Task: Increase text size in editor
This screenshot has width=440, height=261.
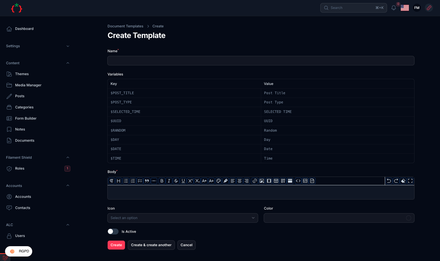Action: [204, 181]
